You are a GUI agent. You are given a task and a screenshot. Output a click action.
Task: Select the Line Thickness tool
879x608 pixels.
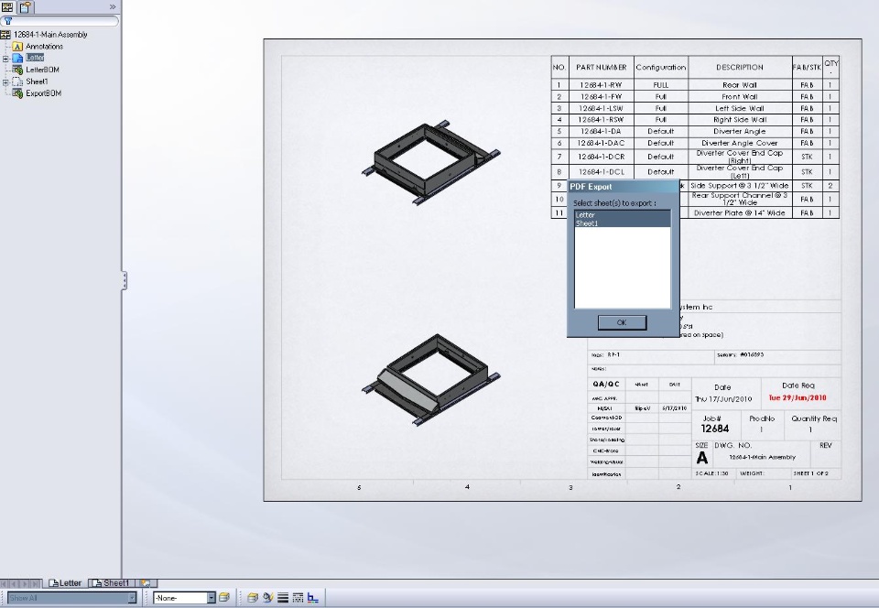click(x=283, y=598)
